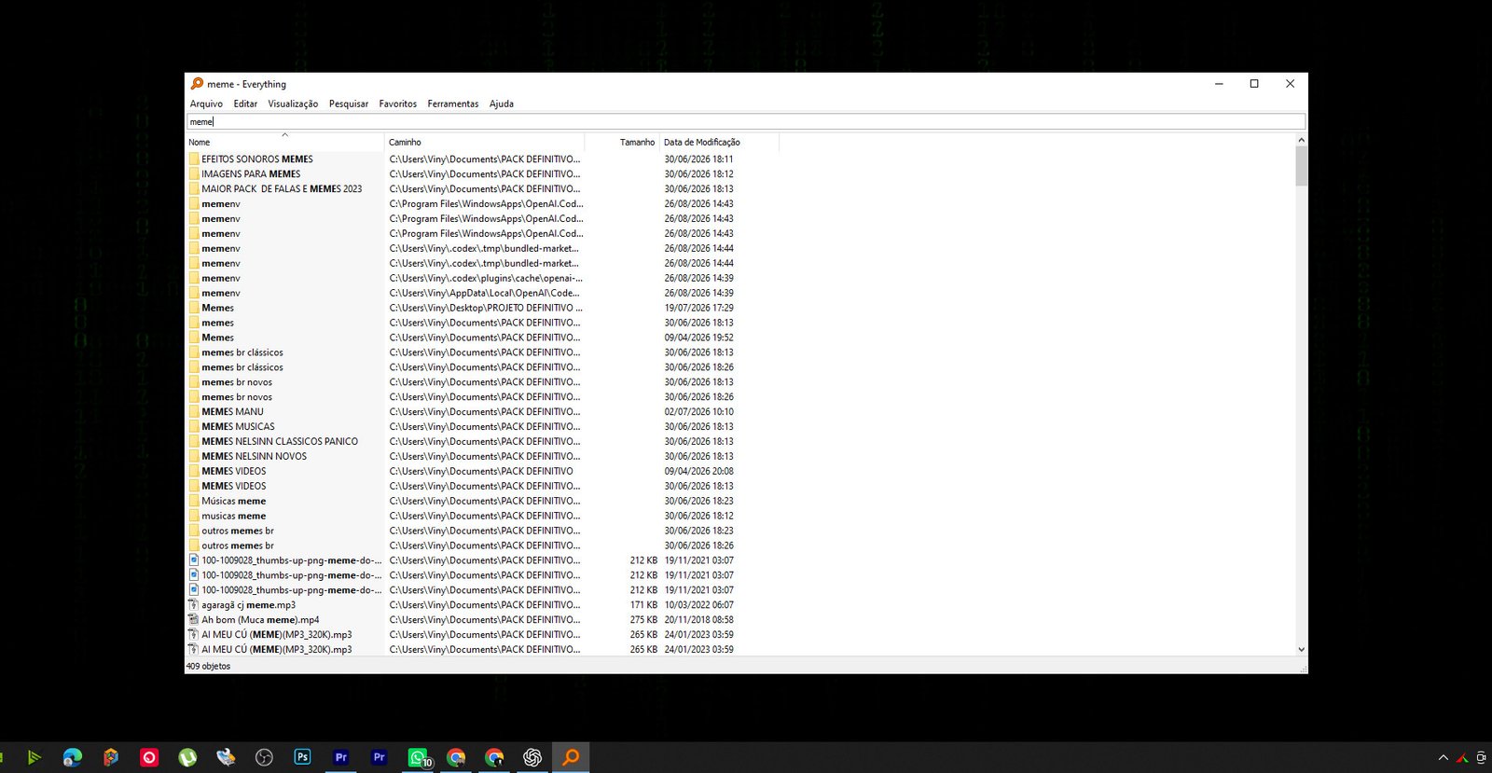Image resolution: width=1492 pixels, height=773 pixels.
Task: Click the camera icon in system tray
Action: pos(1481,758)
